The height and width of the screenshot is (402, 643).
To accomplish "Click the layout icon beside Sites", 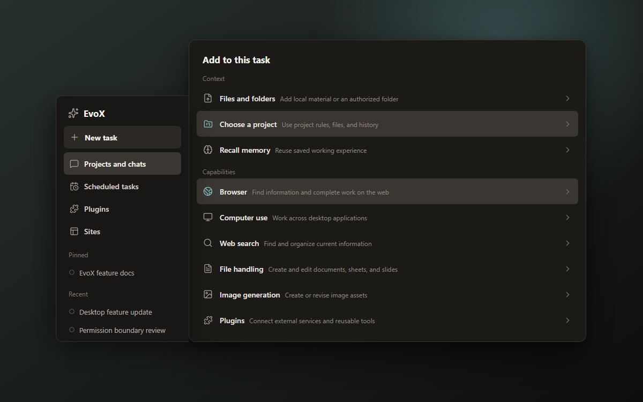I will coord(74,232).
